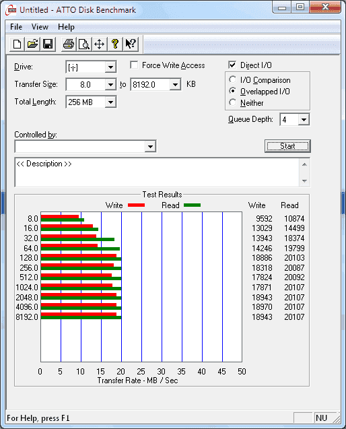Activate context help pointer icon
Image resolution: width=346 pixels, height=429 pixels.
(x=131, y=44)
